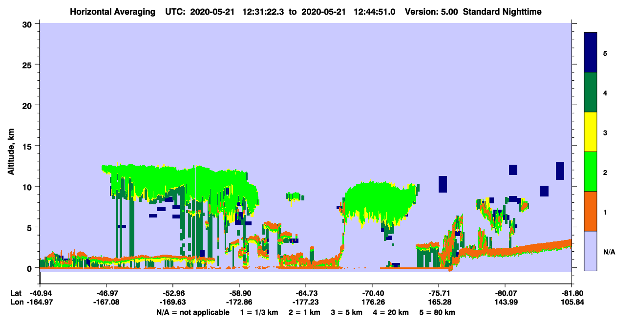Screen dimensions: 635x326
Task: Click latitude value -46.97
Action: [106, 293]
